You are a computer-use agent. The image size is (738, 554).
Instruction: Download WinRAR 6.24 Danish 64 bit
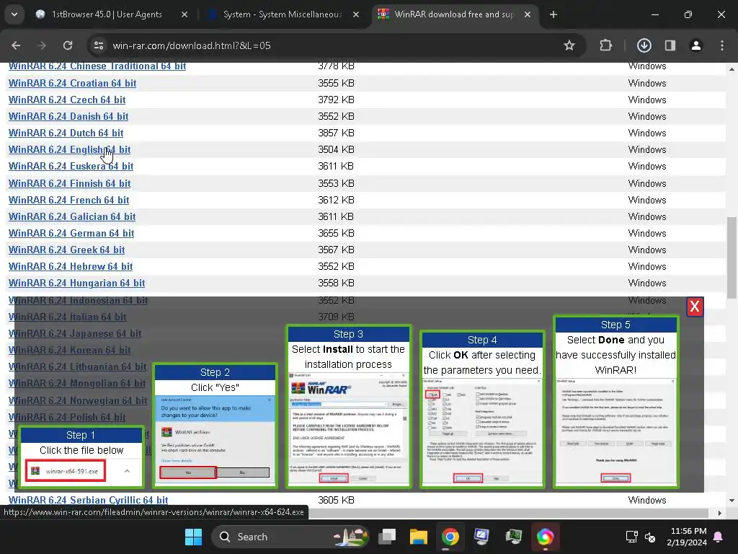(68, 116)
